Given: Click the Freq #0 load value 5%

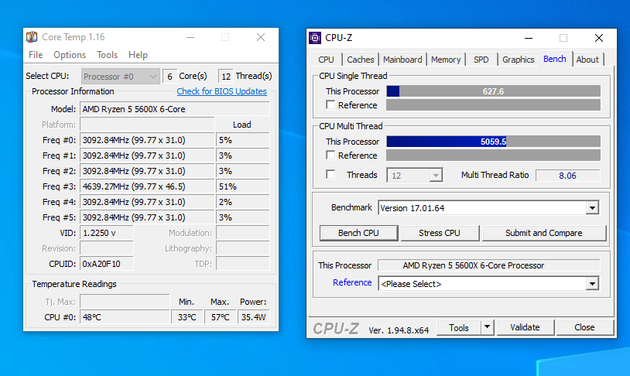Looking at the screenshot, I should click(x=243, y=140).
